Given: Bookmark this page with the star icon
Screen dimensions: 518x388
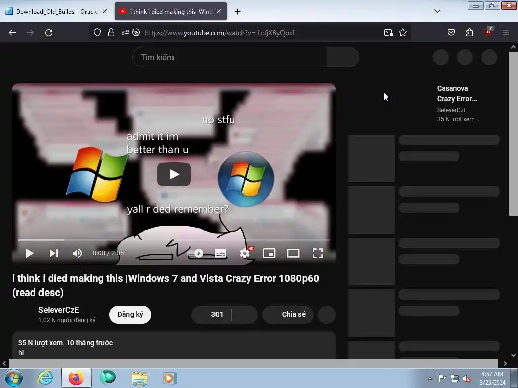Looking at the screenshot, I should 402,33.
